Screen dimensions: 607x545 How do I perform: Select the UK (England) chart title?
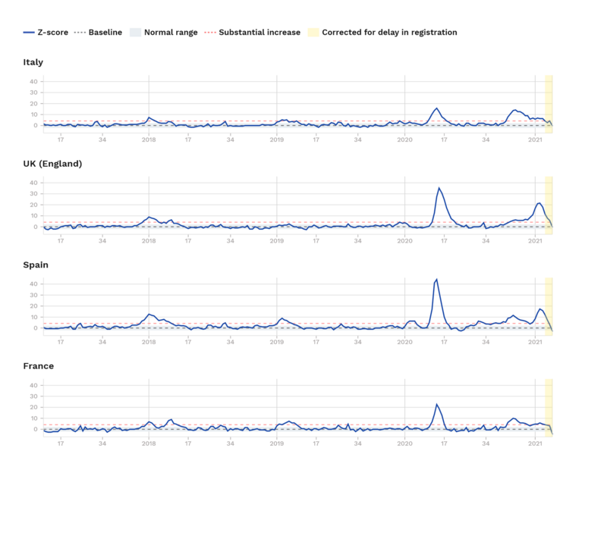point(52,164)
